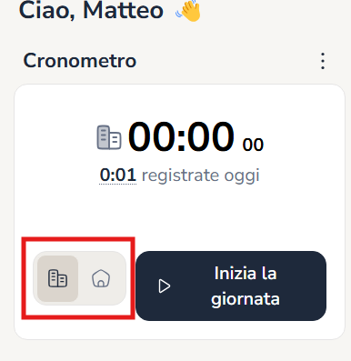Viewport: 351px width, 361px height.
Task: Click the house-shaped remote work icon
Action: pyautogui.click(x=101, y=278)
